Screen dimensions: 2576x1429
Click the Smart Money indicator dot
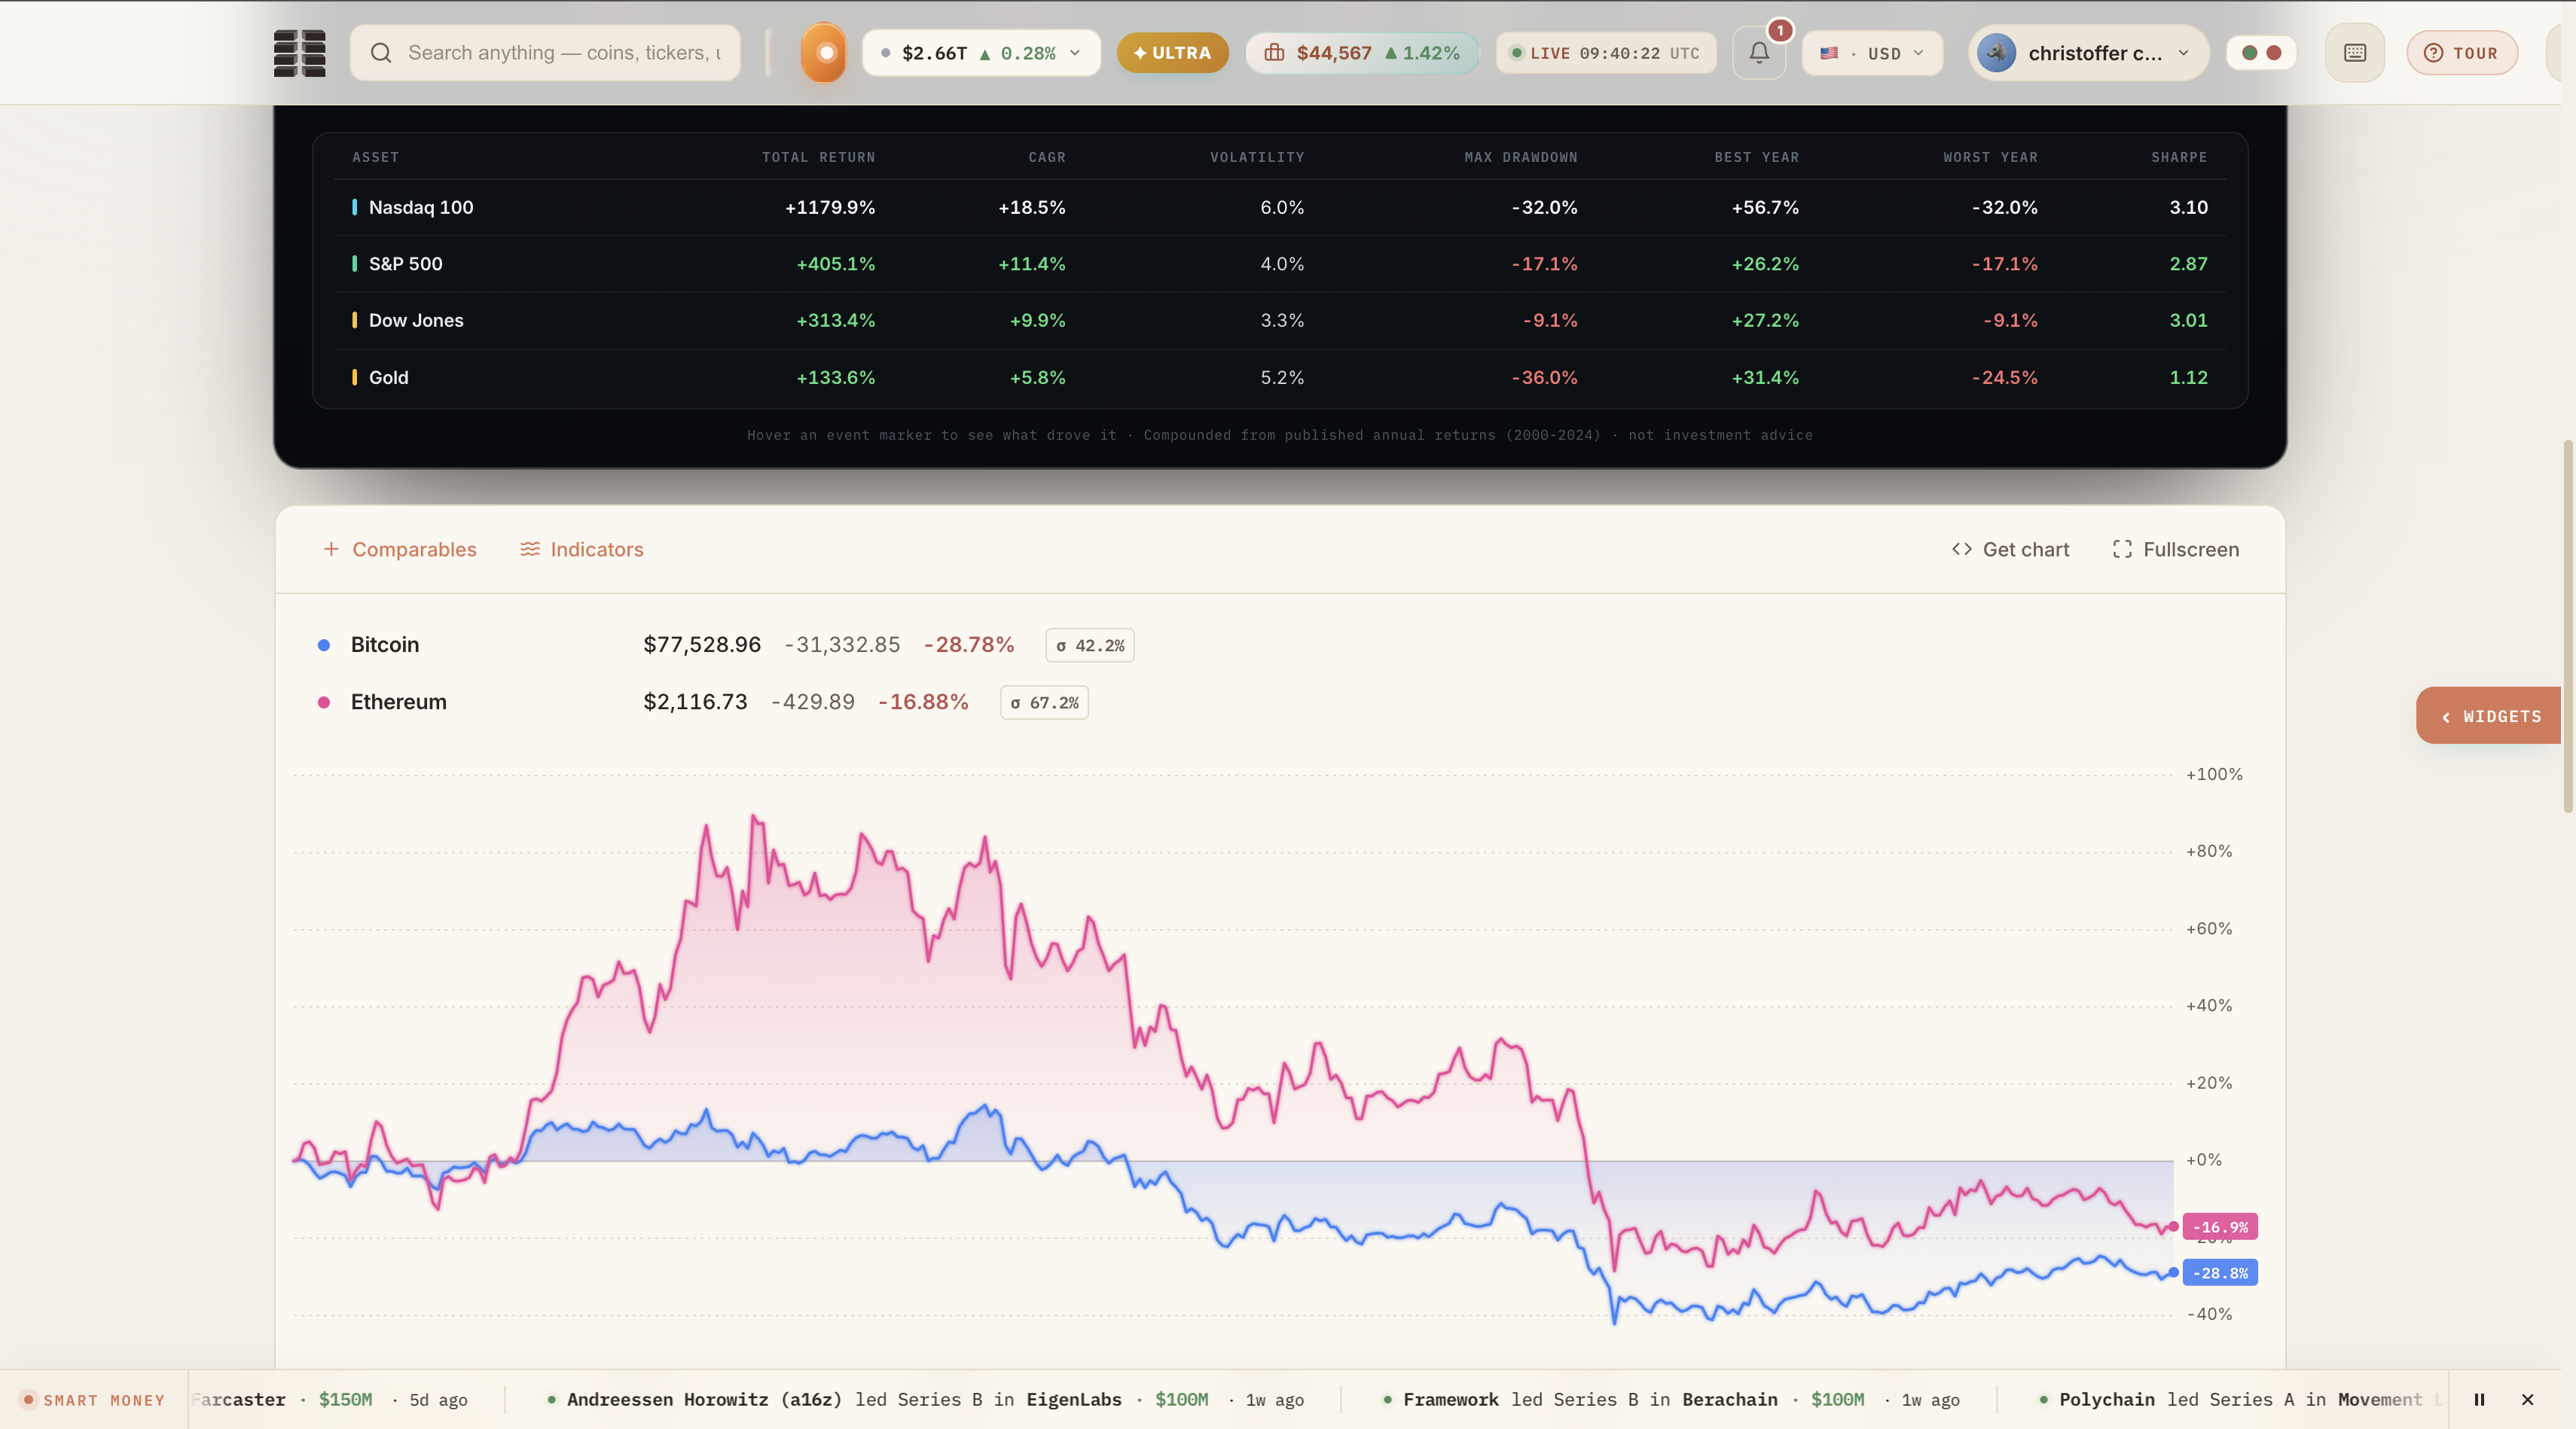[x=28, y=1400]
